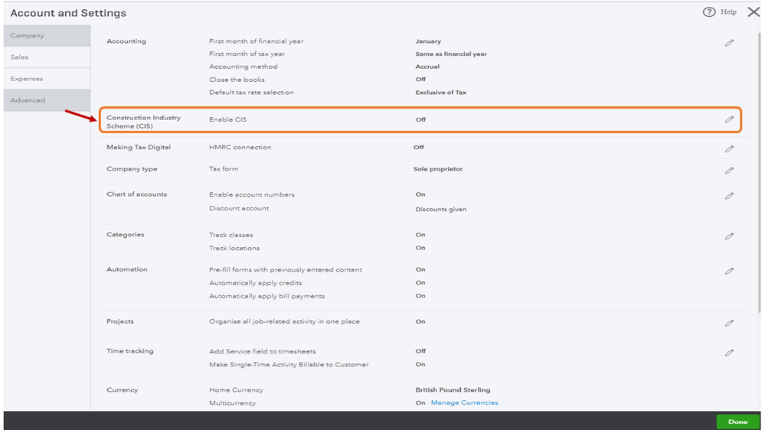Go to the Advanced tab
Viewport: 765px width, 430px height.
pyautogui.click(x=28, y=100)
